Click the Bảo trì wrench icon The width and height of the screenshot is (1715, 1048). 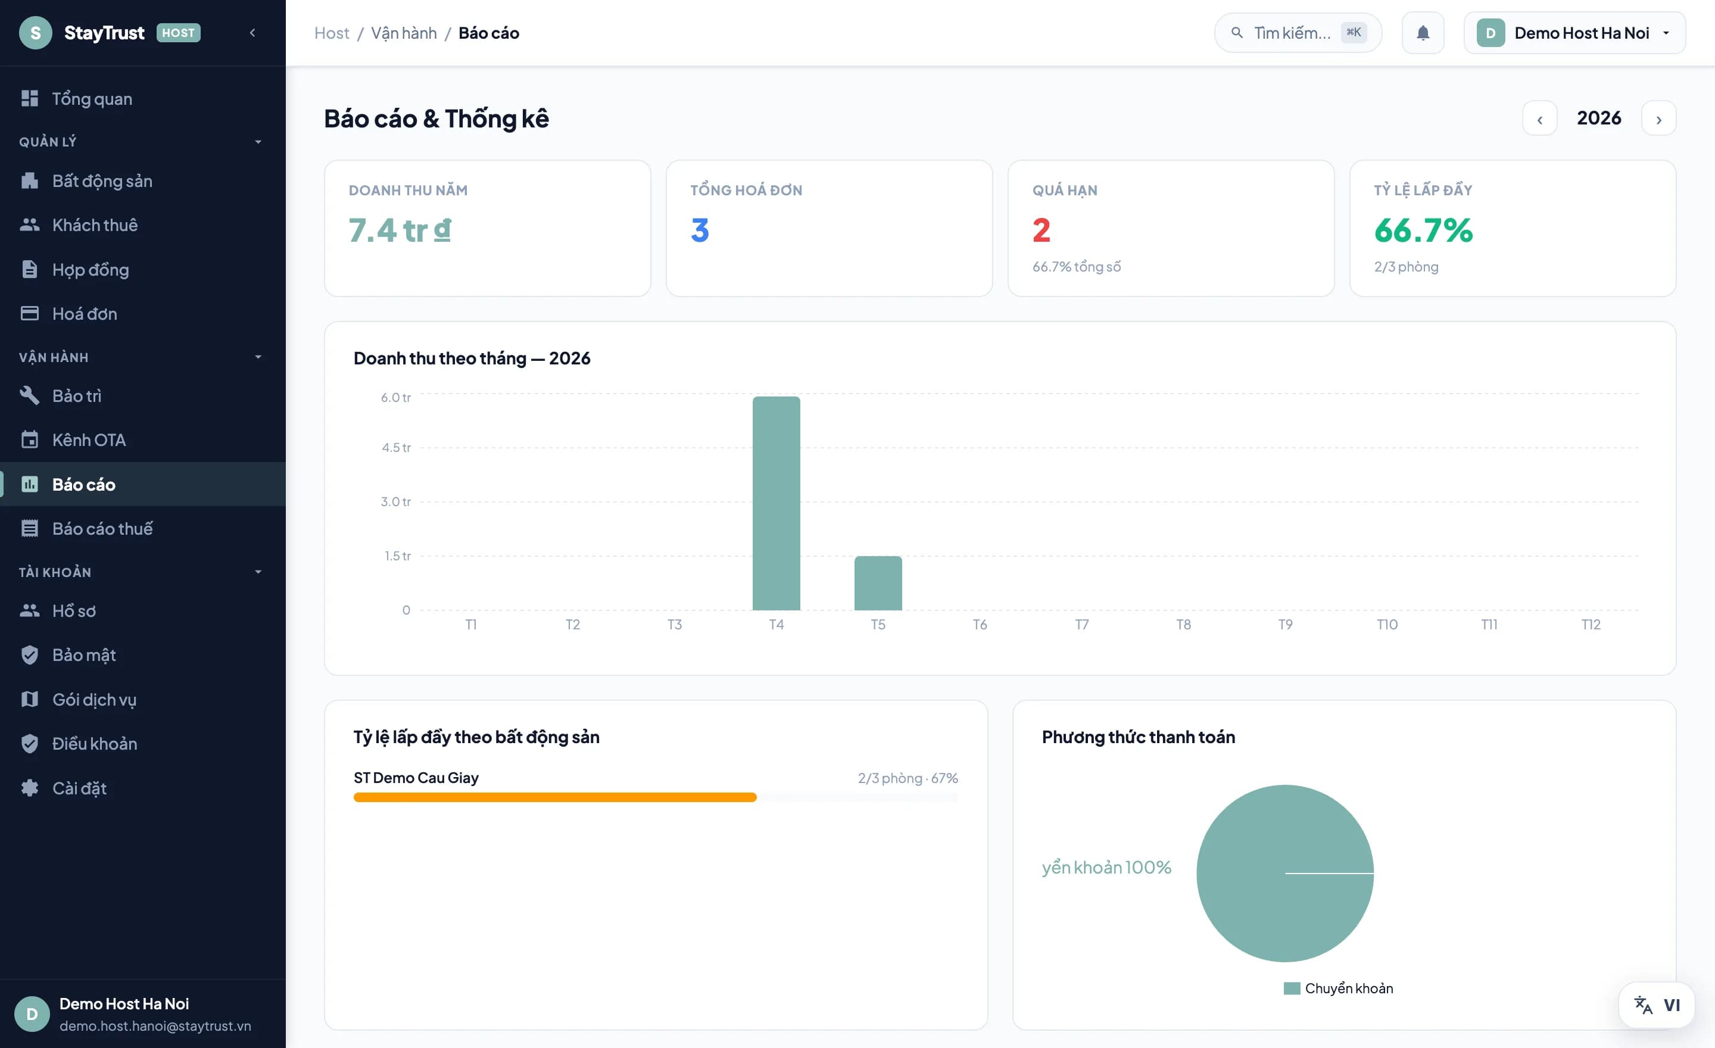pos(29,395)
